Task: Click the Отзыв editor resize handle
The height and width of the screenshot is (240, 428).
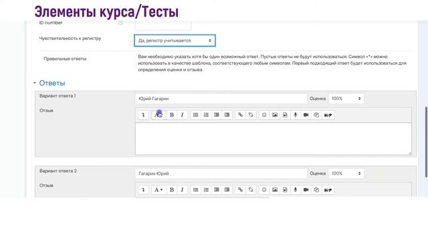Action: (410, 153)
